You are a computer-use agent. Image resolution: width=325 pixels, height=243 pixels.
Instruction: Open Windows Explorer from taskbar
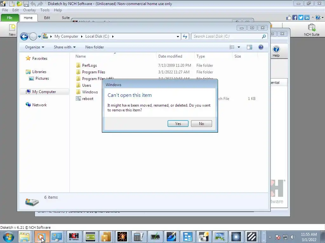click(25, 237)
